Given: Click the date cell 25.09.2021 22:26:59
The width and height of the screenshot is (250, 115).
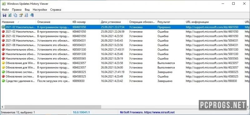Looking at the screenshot, I should point(112,32).
